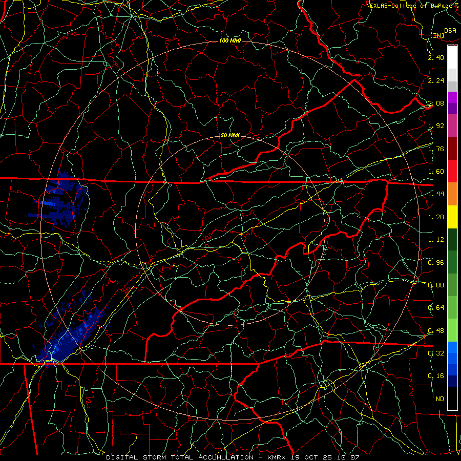
Task: Click the 'KMRX' radar site identifier
Action: (x=277, y=457)
